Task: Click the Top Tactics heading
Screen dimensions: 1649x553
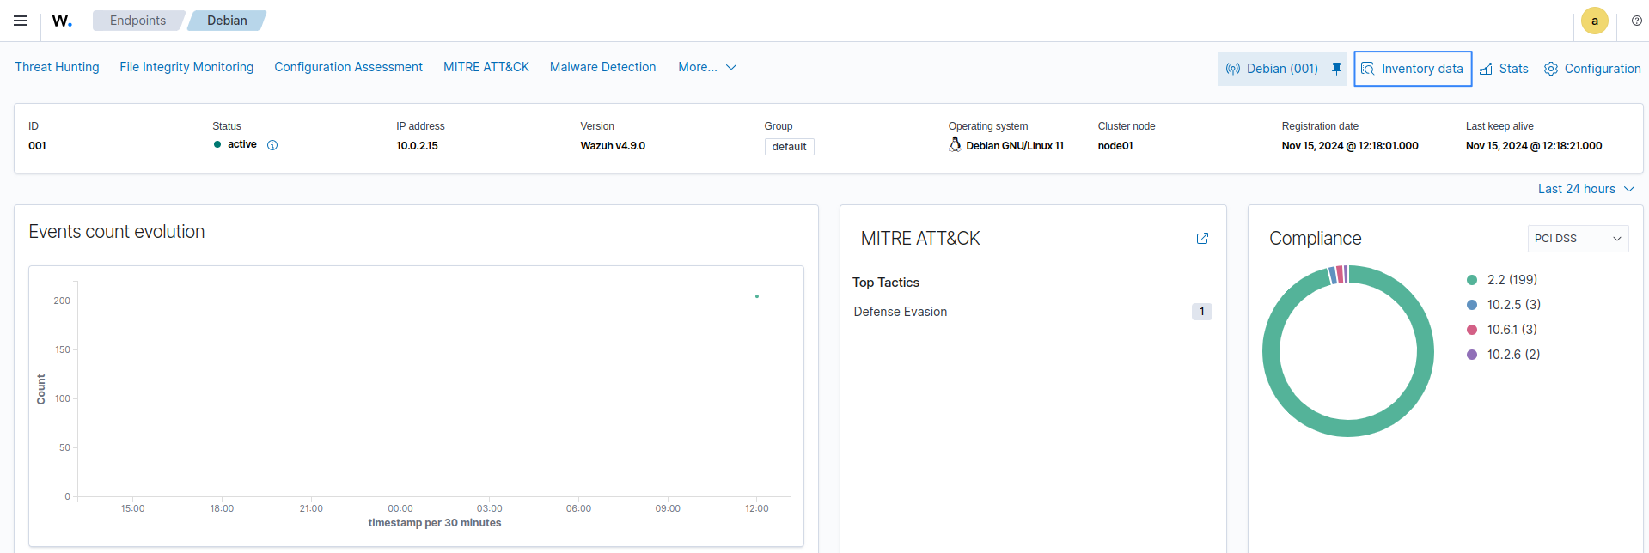Action: (x=886, y=283)
